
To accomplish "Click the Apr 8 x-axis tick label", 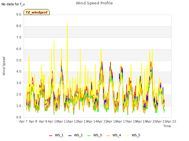I will (33, 121).
